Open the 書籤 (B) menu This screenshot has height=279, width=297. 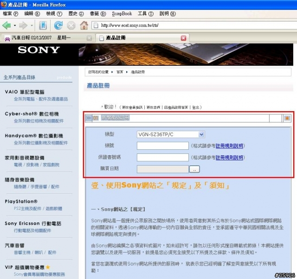click(x=98, y=13)
